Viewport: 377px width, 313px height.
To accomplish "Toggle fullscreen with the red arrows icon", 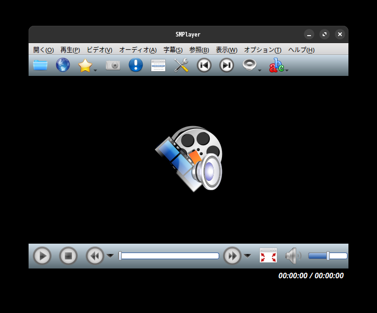I will (268, 255).
